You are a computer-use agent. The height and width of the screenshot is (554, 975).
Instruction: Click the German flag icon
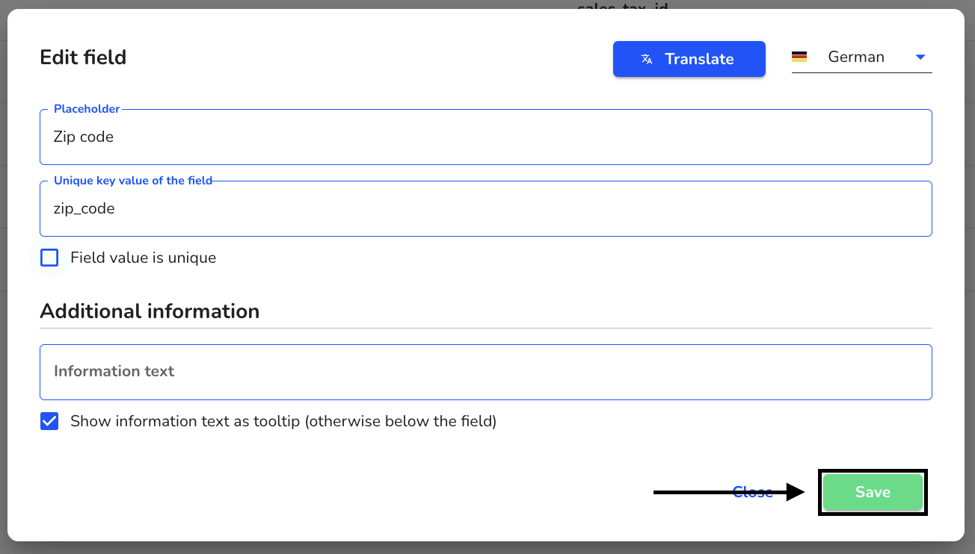click(799, 57)
